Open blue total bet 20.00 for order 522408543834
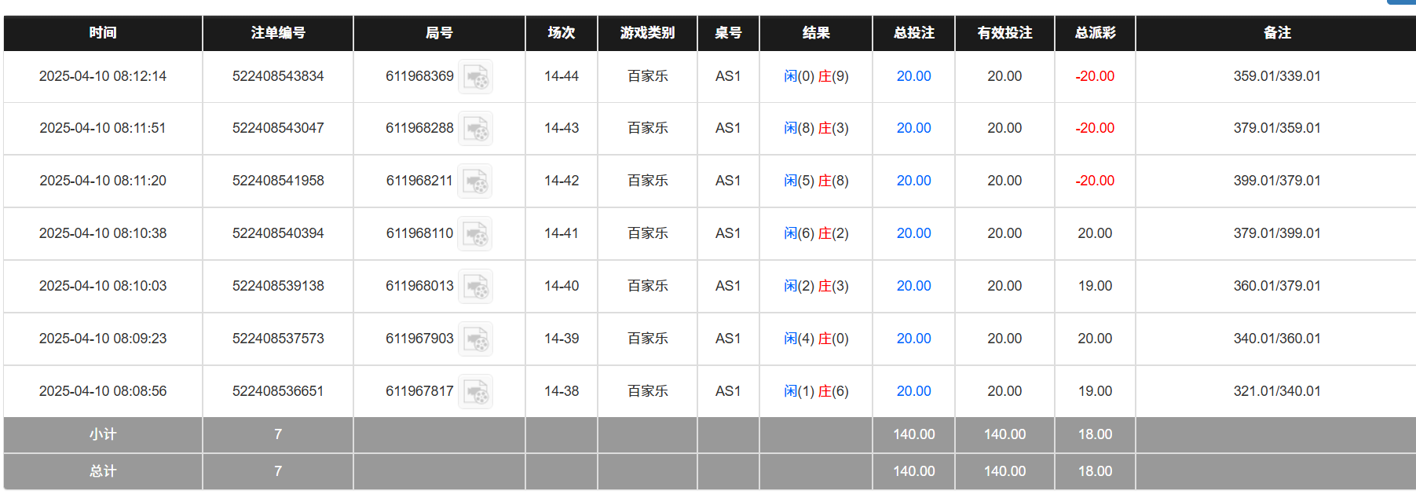 pos(913,76)
